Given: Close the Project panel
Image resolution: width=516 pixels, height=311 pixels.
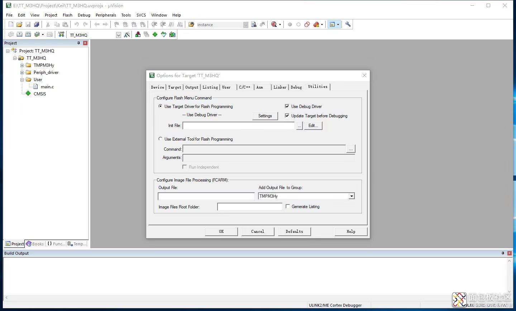Looking at the screenshot, I should pos(85,43).
